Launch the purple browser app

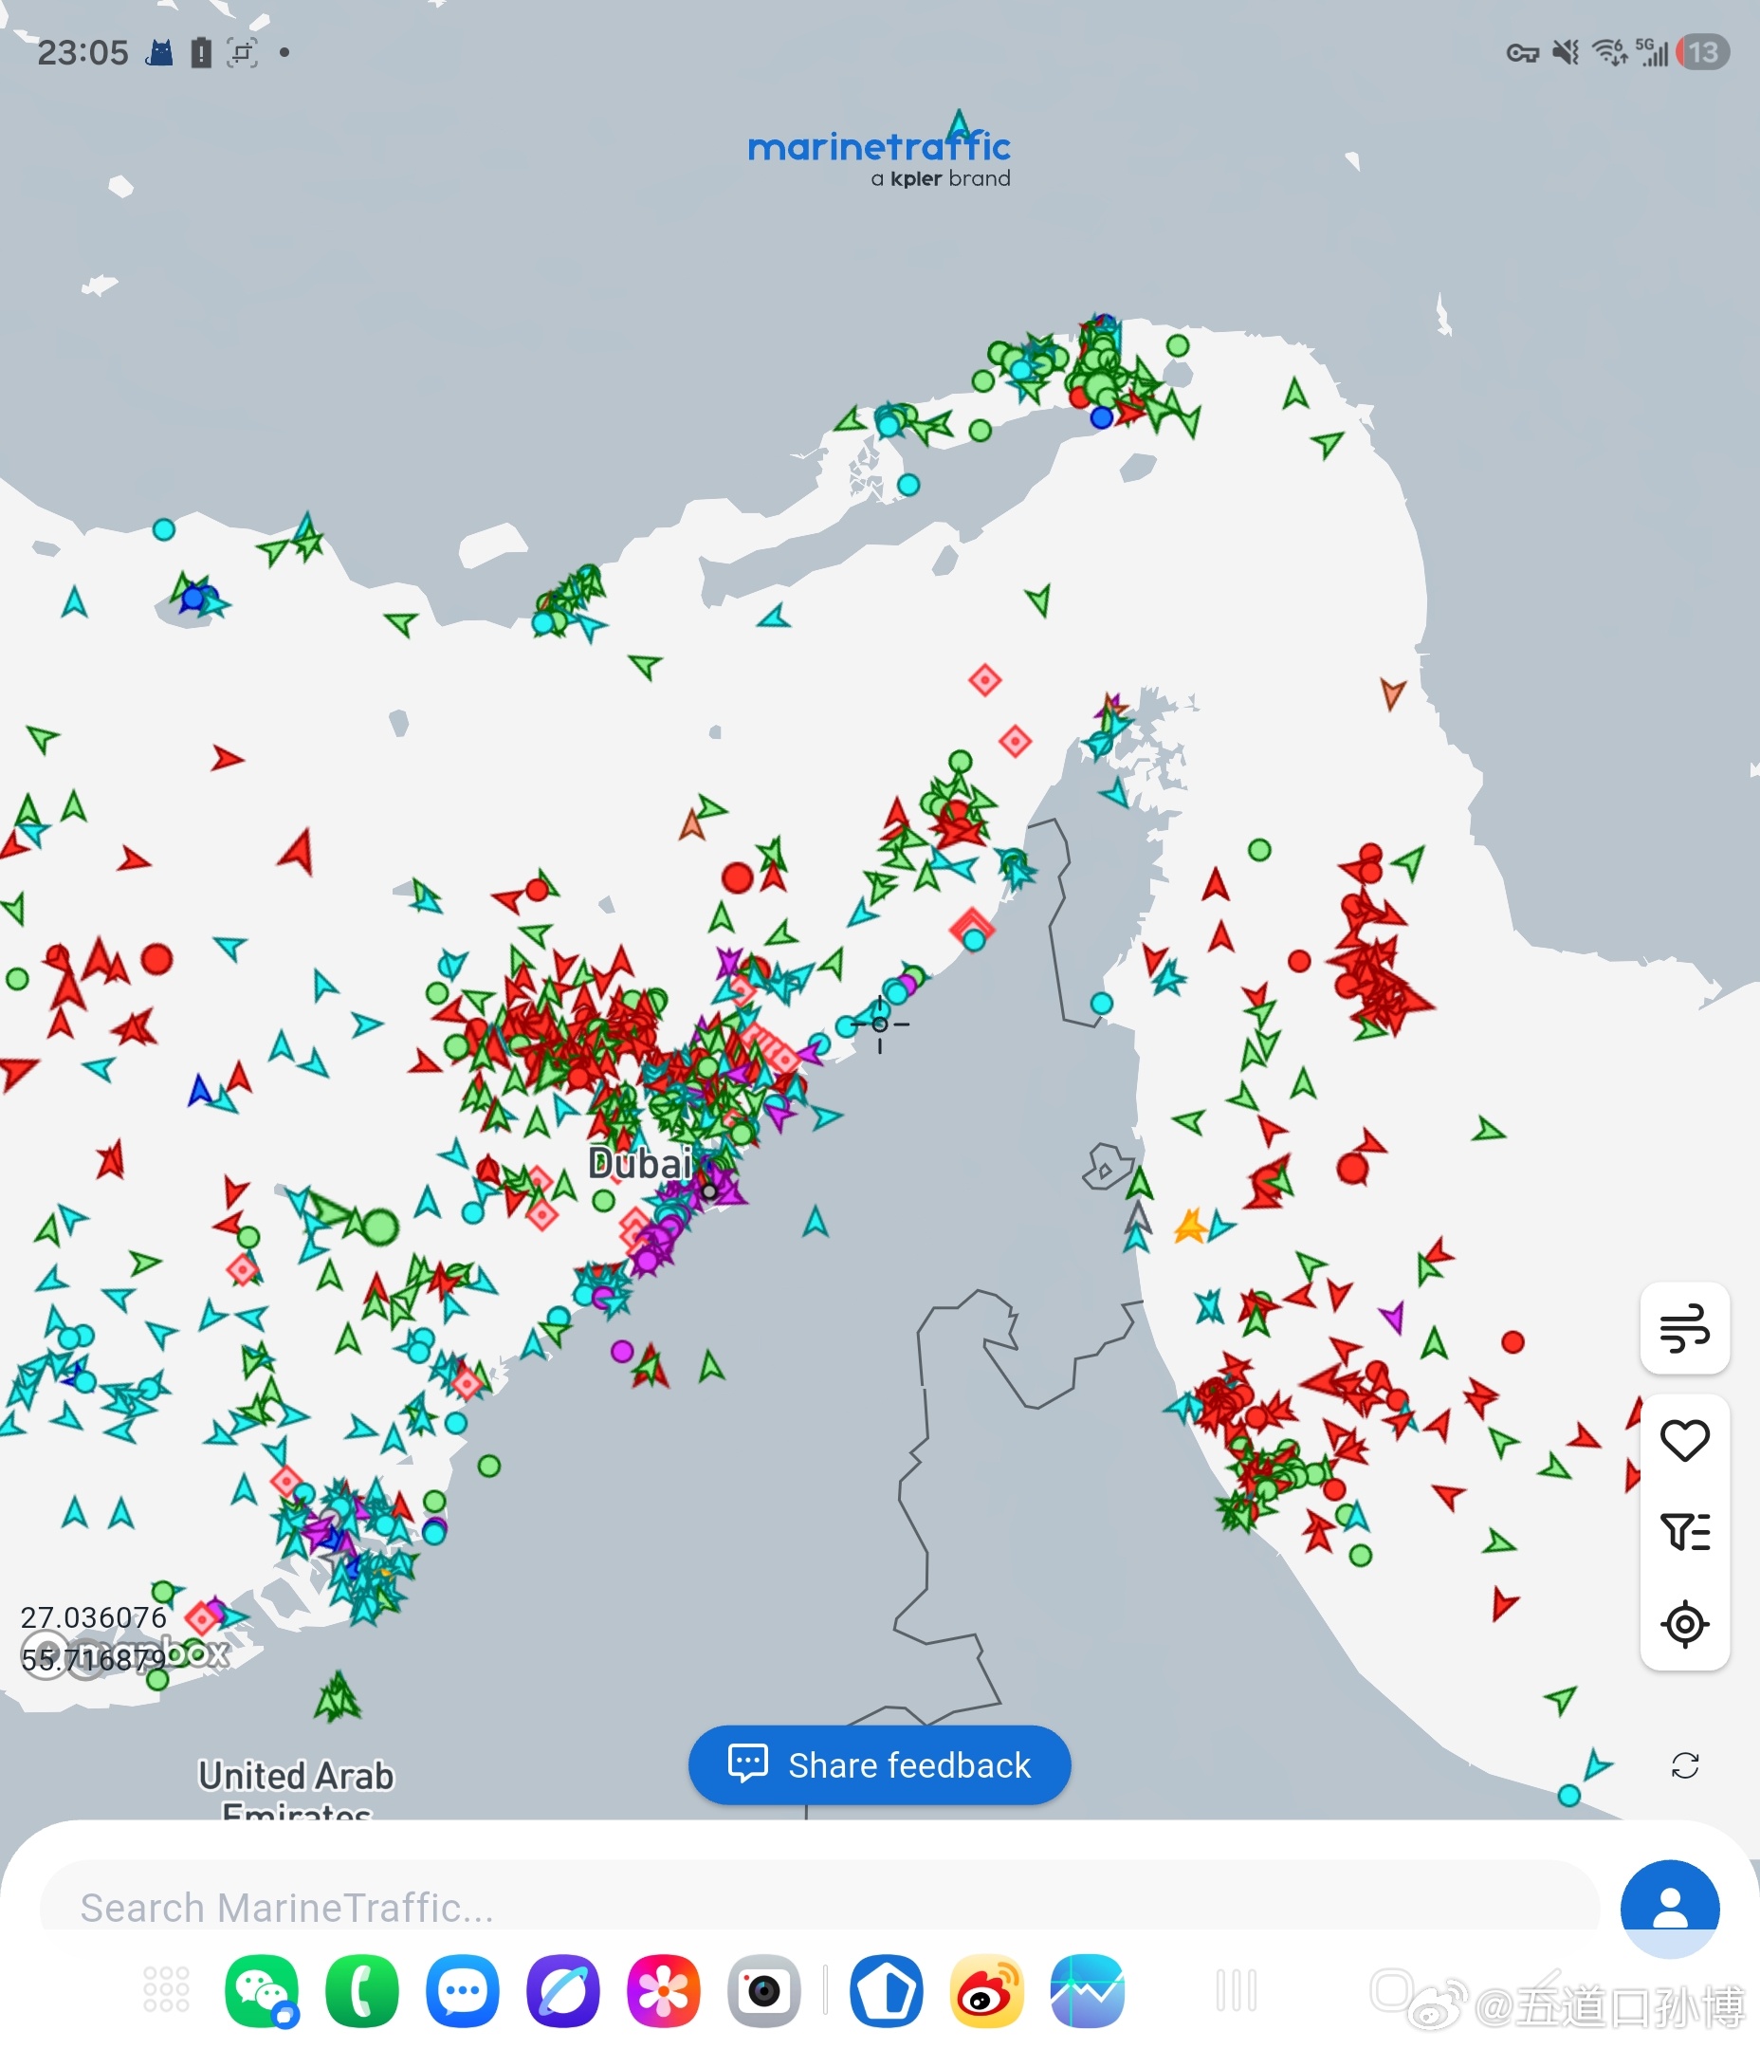click(562, 1990)
